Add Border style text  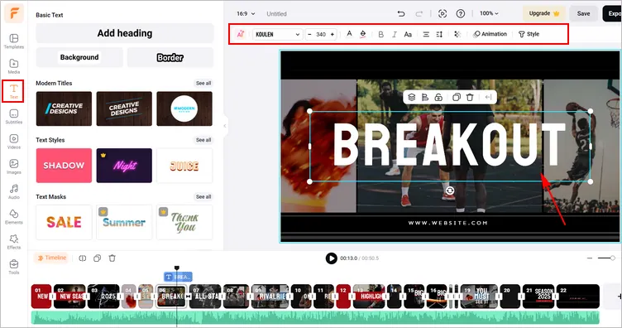(170, 58)
